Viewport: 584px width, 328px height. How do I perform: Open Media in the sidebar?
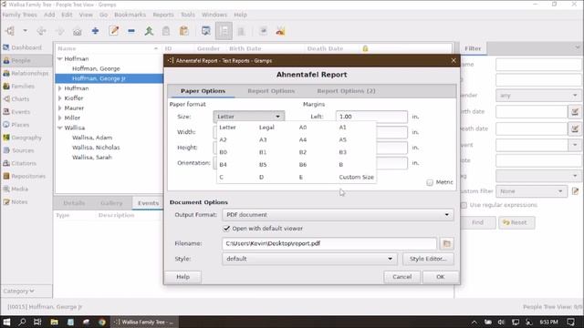(x=16, y=189)
